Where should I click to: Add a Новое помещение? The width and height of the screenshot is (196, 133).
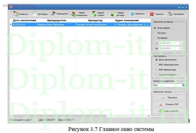coord(79,14)
